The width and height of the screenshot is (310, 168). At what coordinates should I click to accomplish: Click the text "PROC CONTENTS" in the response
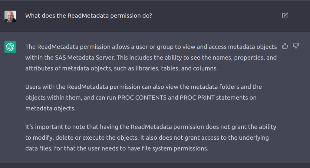tap(142, 97)
